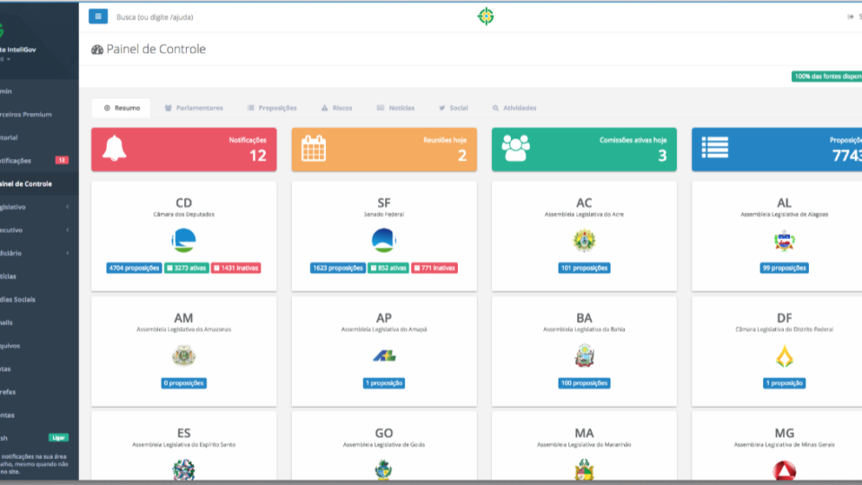Toggle the green Ligar push switch
Viewport: 862px width, 485px height.
click(58, 437)
